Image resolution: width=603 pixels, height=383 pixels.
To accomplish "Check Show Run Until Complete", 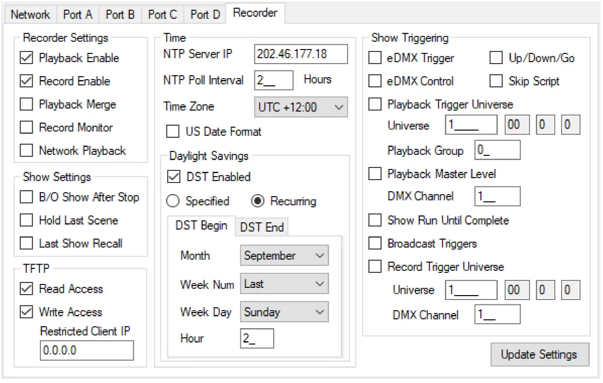I will coord(374,220).
